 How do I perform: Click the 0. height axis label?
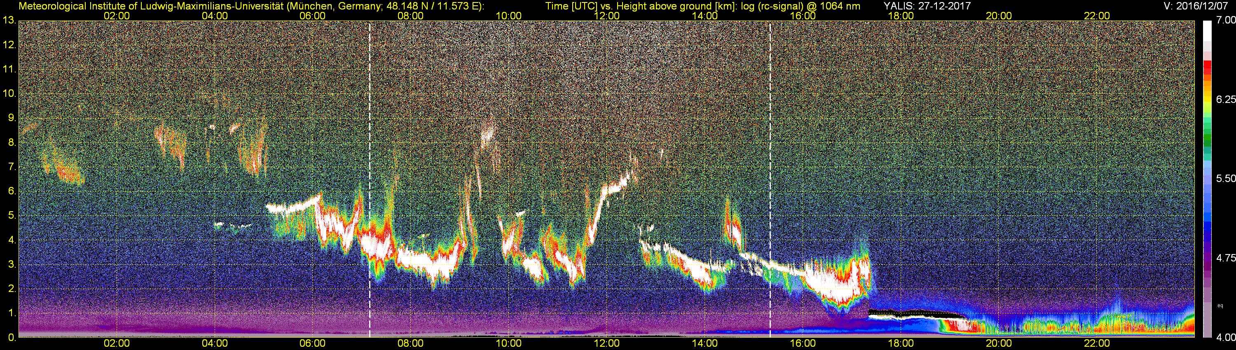pyautogui.click(x=12, y=338)
